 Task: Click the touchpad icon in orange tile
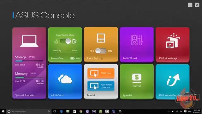pyautogui.click(x=101, y=38)
